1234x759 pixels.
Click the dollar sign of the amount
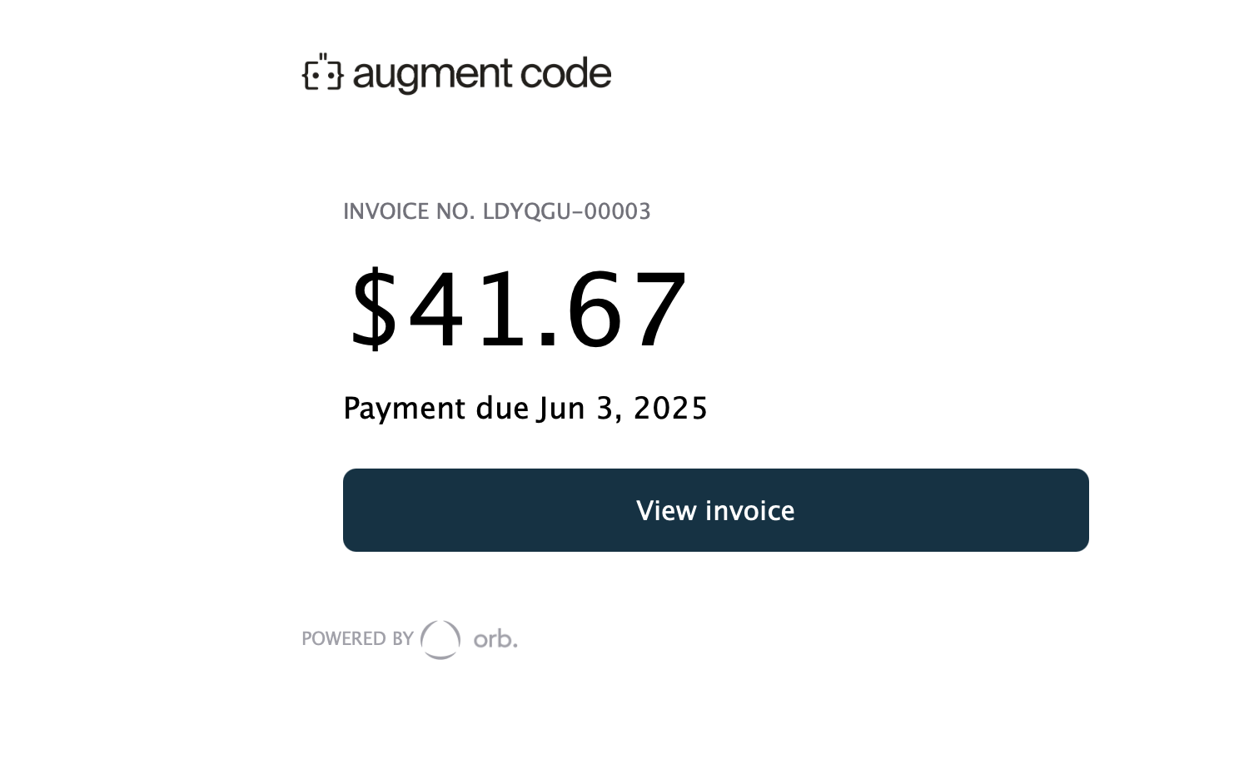(374, 308)
